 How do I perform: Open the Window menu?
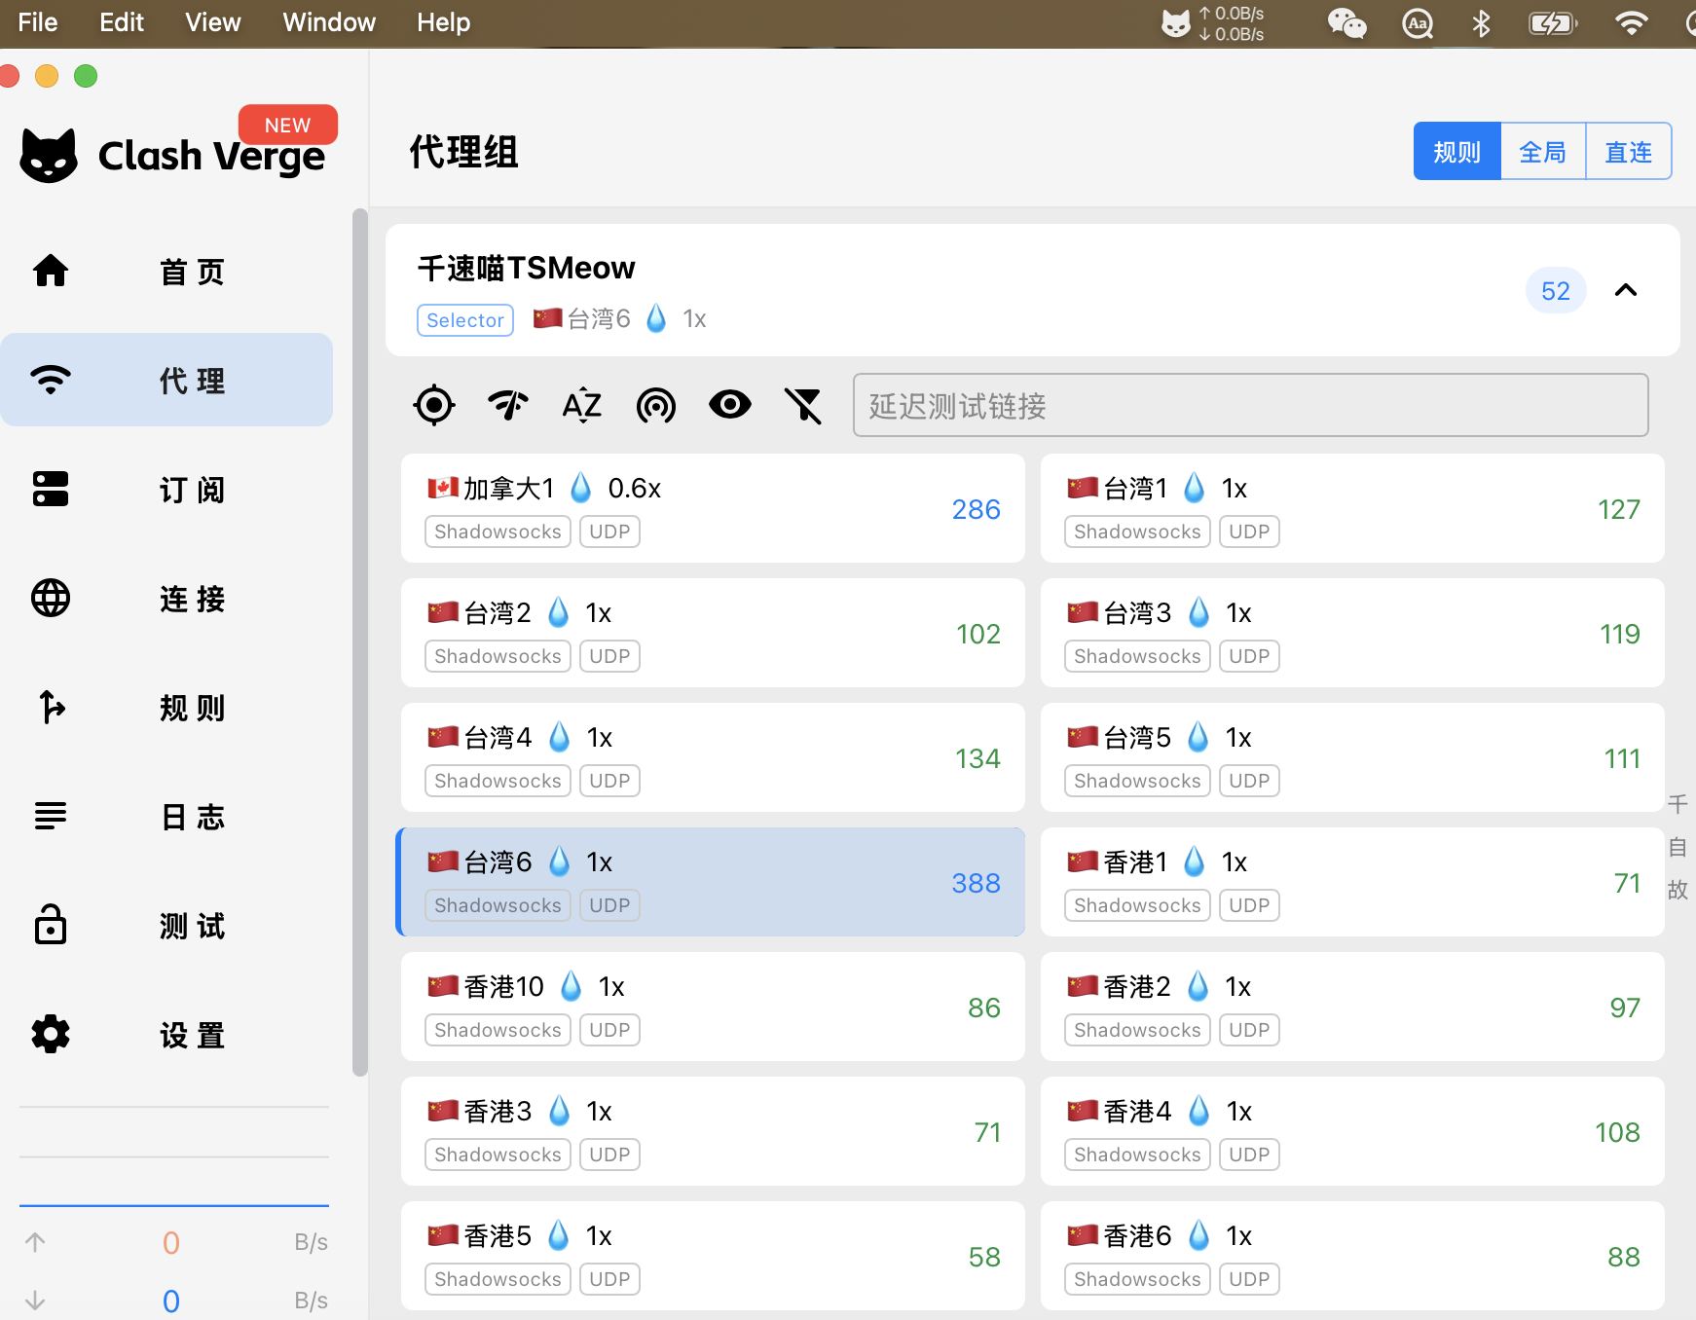click(328, 22)
